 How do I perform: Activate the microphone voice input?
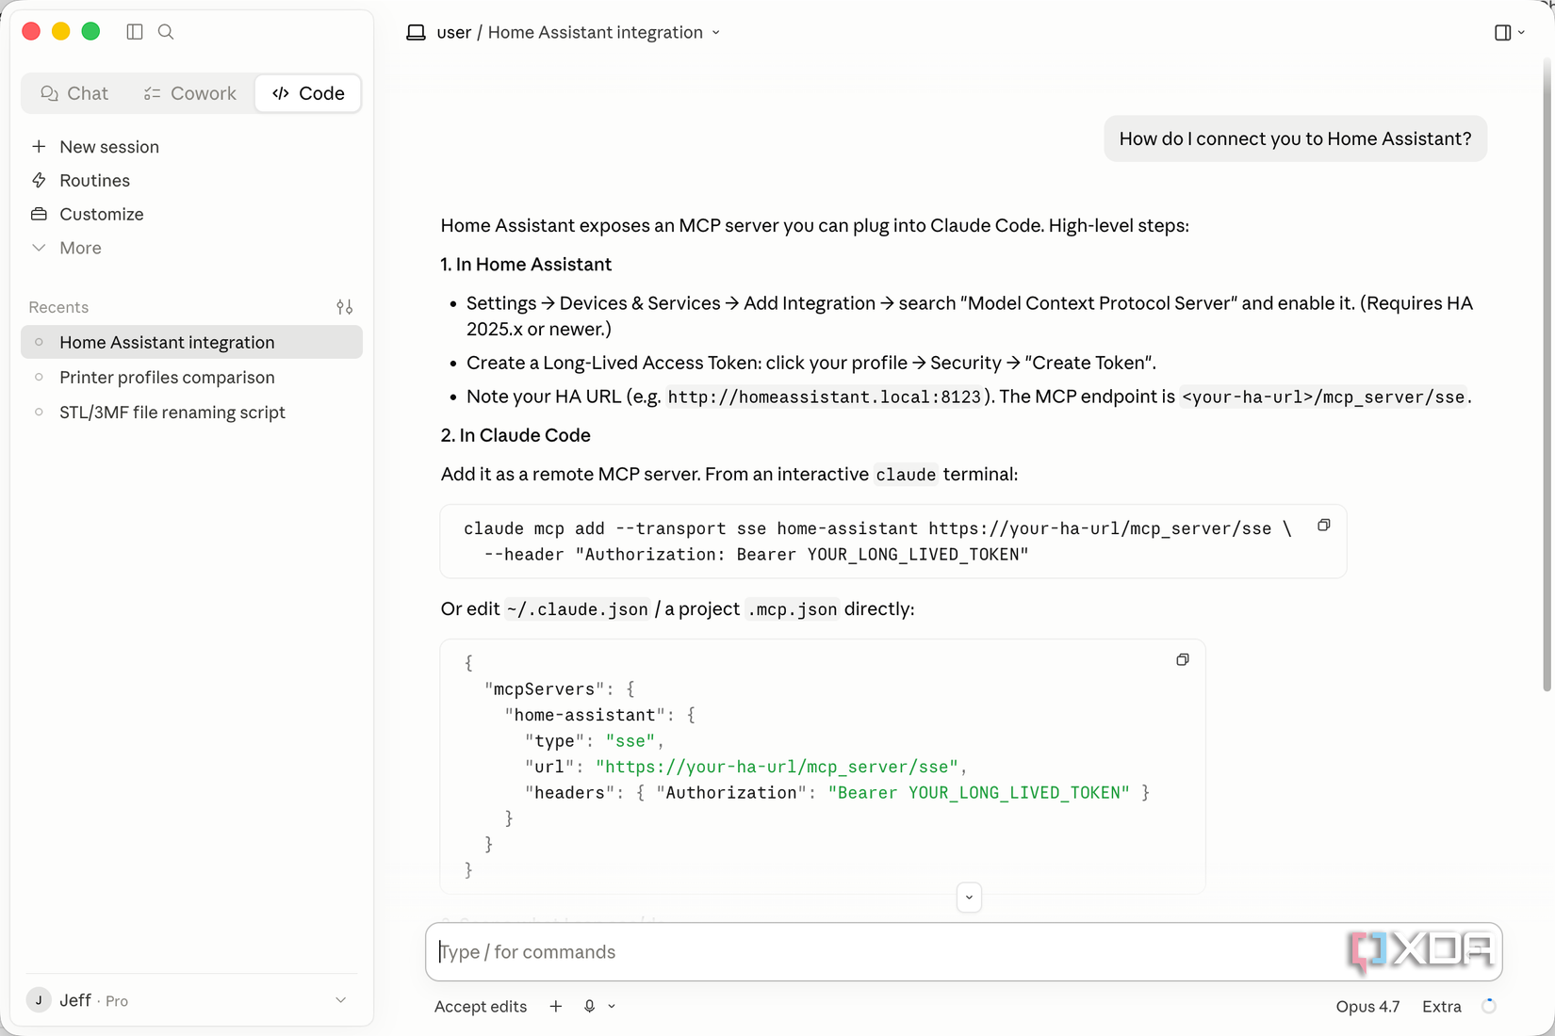590,1007
